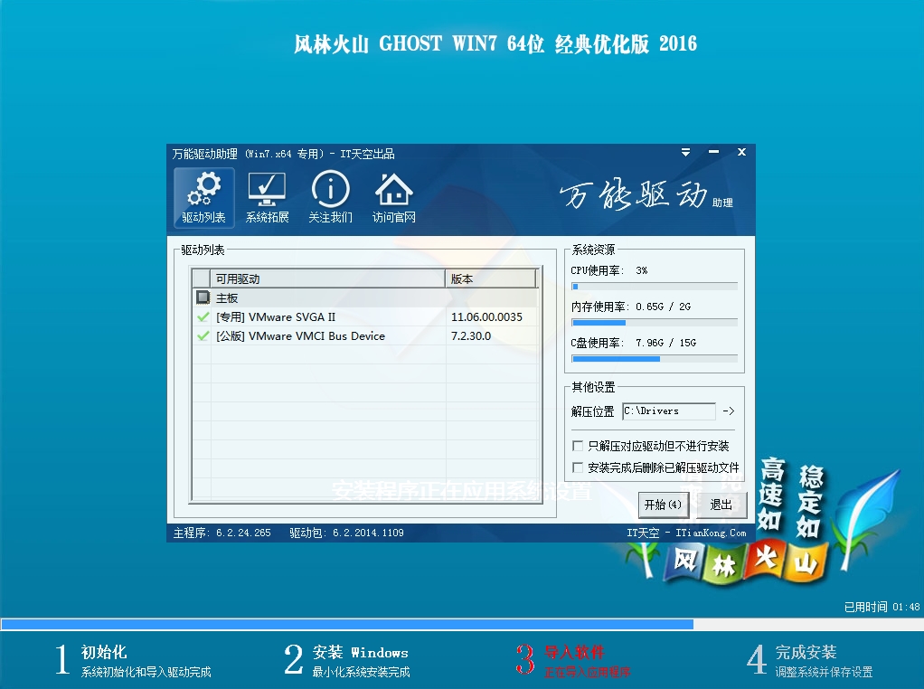
Task: Click the 退出 exit button
Action: (x=721, y=505)
